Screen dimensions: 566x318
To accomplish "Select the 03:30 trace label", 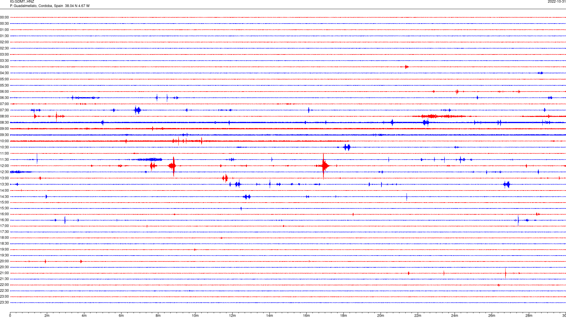I will click(x=4, y=61).
